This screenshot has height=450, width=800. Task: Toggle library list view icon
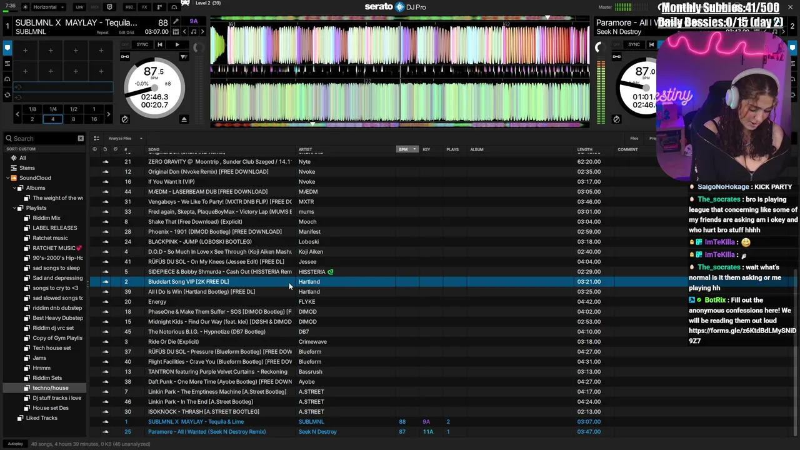[x=96, y=138]
